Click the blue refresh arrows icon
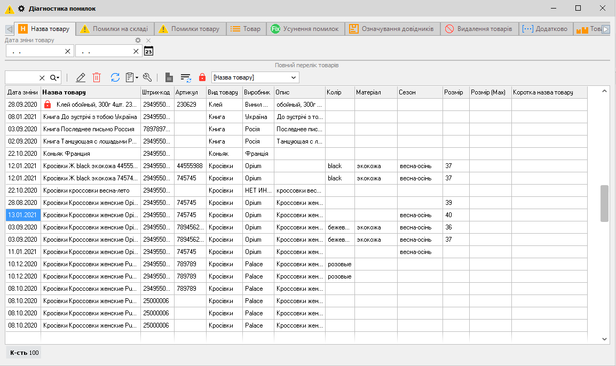Viewport: 616px width, 366px height. [x=115, y=77]
